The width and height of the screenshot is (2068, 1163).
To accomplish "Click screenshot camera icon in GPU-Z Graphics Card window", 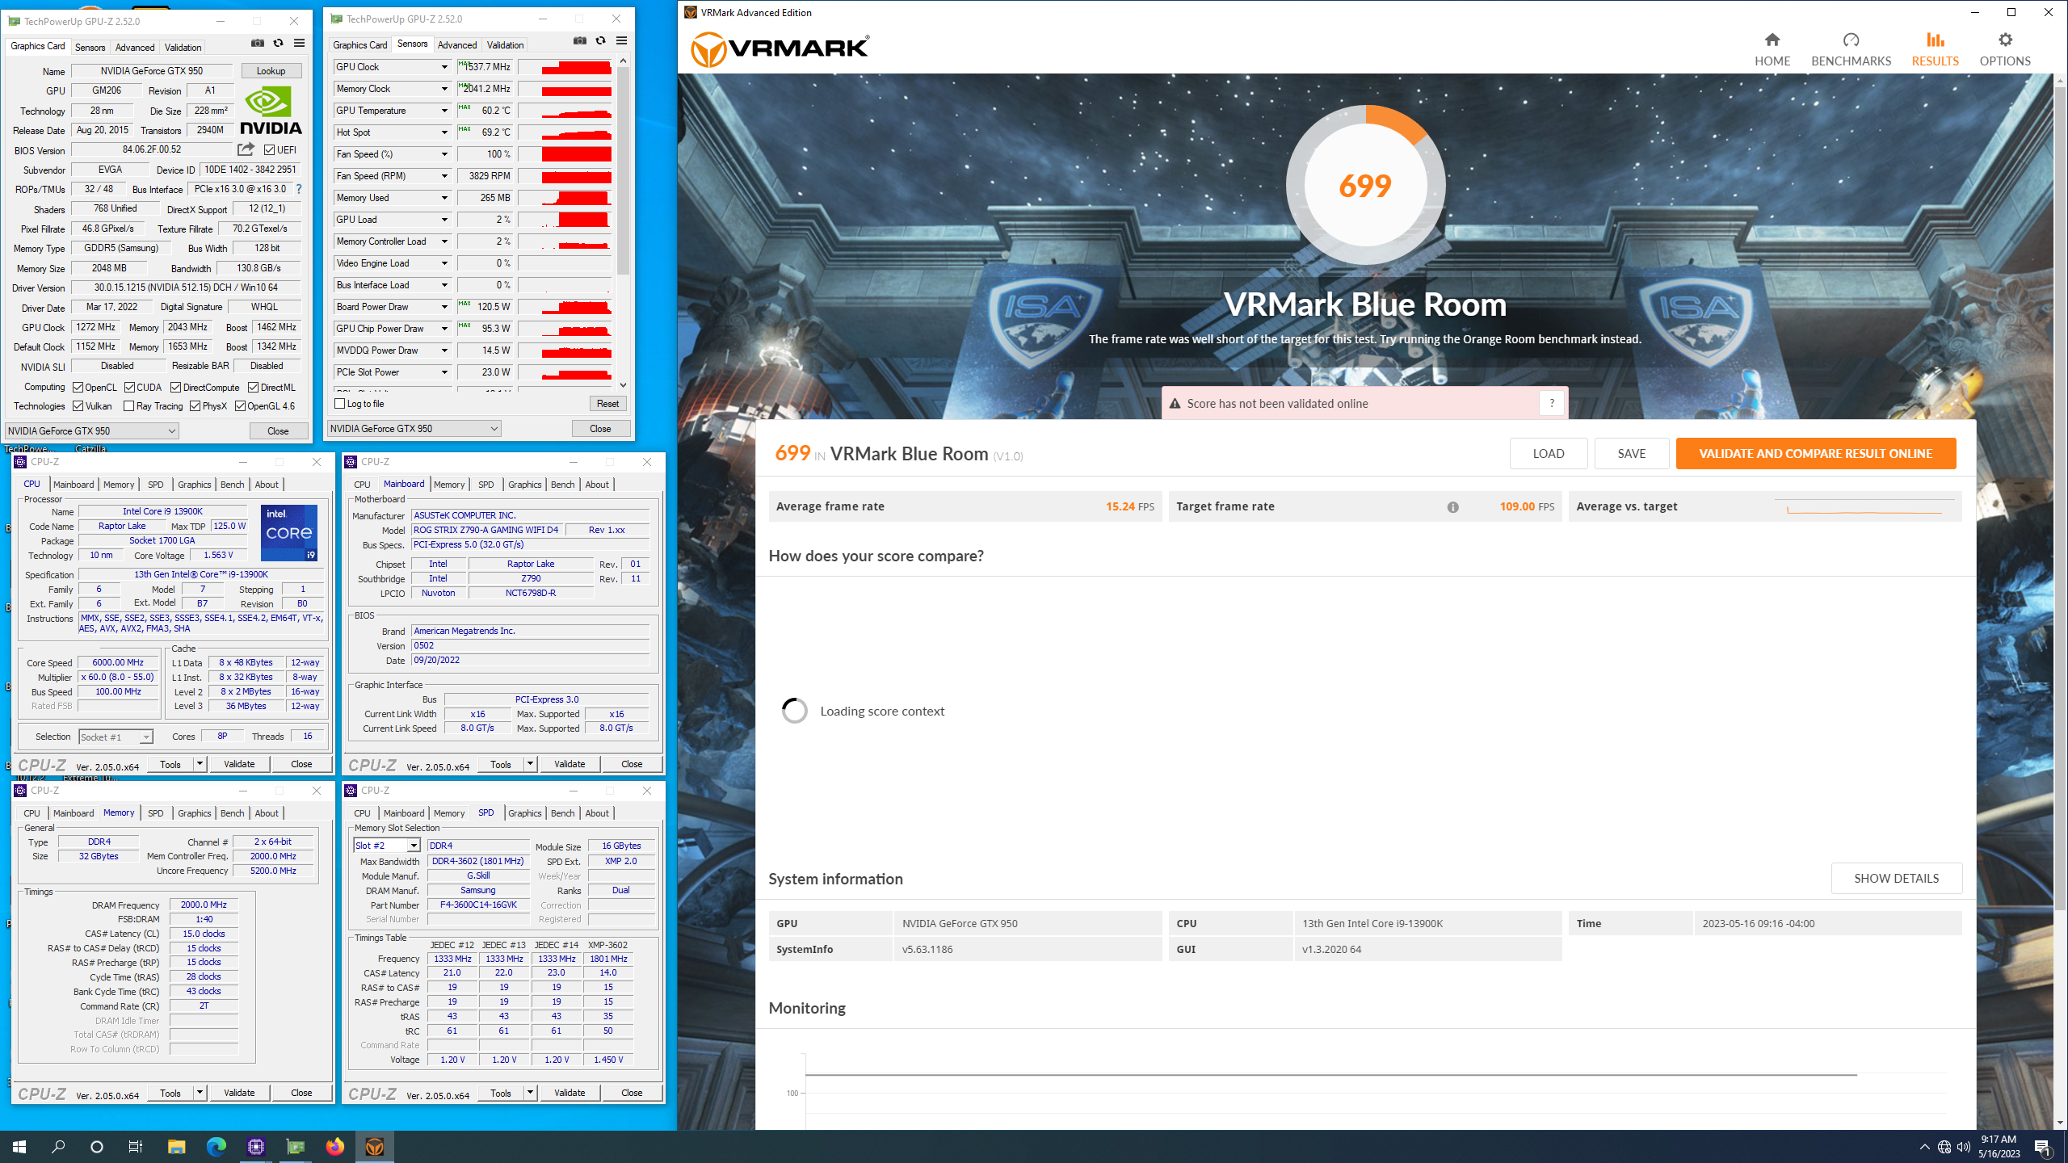I will 257,43.
